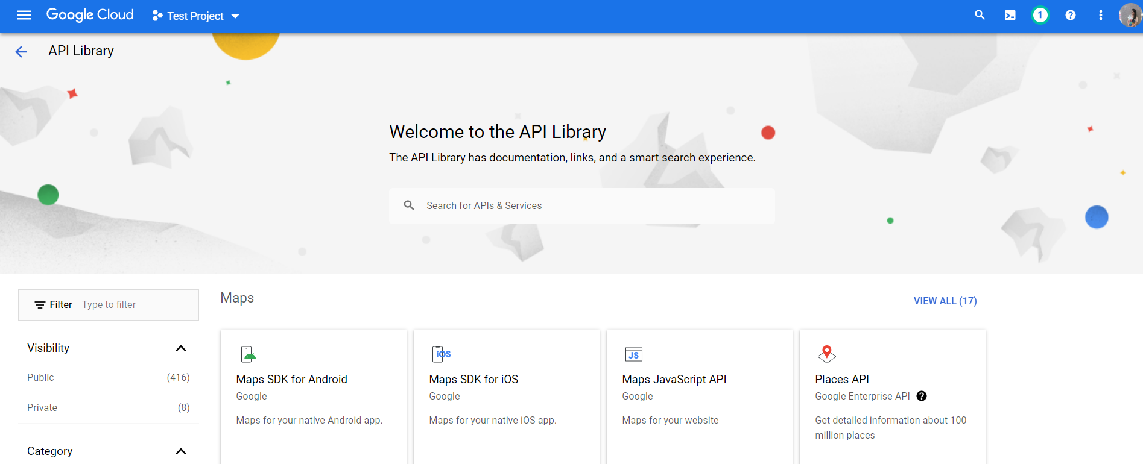Viewport: 1143px width, 464px height.
Task: Click the search magnifier in top bar
Action: [x=980, y=16]
